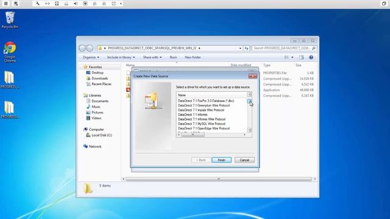Click the Explorer file list scroll right arrow
Image resolution: width=390 pixels, height=219 pixels.
click(x=315, y=179)
